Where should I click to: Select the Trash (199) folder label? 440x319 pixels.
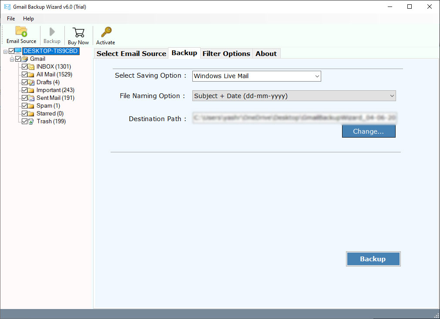coord(51,122)
